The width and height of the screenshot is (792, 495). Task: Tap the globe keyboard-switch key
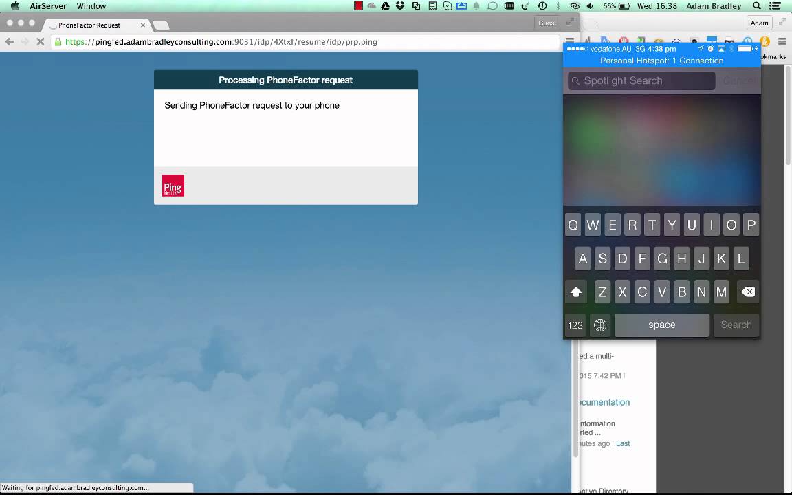pos(600,324)
